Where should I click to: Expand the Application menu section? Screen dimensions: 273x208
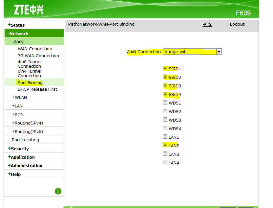[21, 157]
